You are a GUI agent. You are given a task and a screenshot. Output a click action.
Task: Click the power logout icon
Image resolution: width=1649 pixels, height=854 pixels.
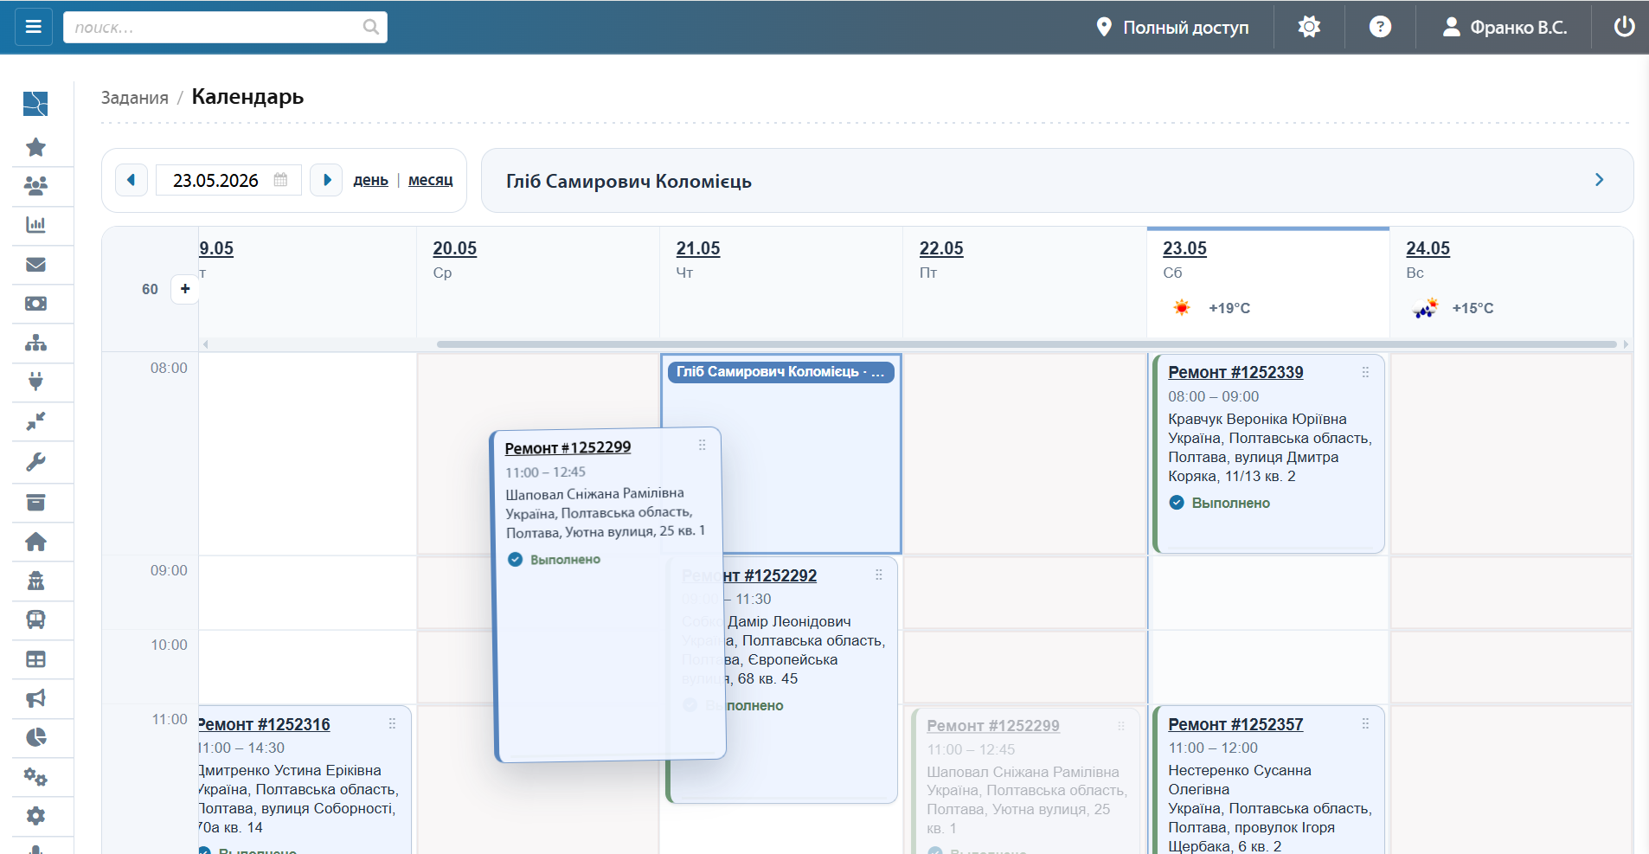tap(1624, 27)
